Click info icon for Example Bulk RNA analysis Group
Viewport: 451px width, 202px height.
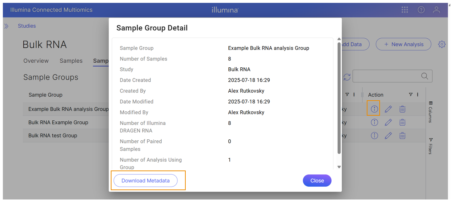374,109
